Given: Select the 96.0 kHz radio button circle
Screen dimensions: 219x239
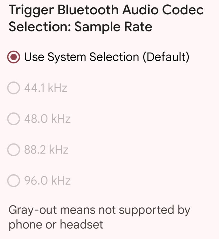Looking at the screenshot, I should [x=14, y=180].
